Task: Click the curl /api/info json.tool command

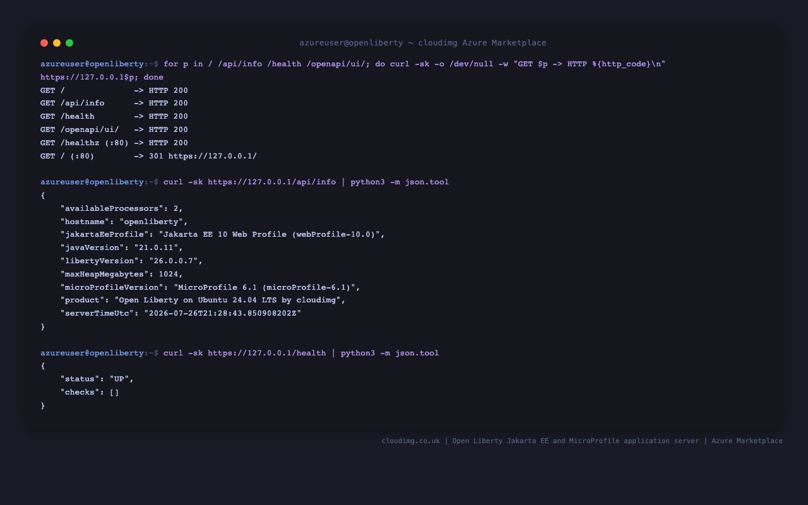Action: [245, 182]
